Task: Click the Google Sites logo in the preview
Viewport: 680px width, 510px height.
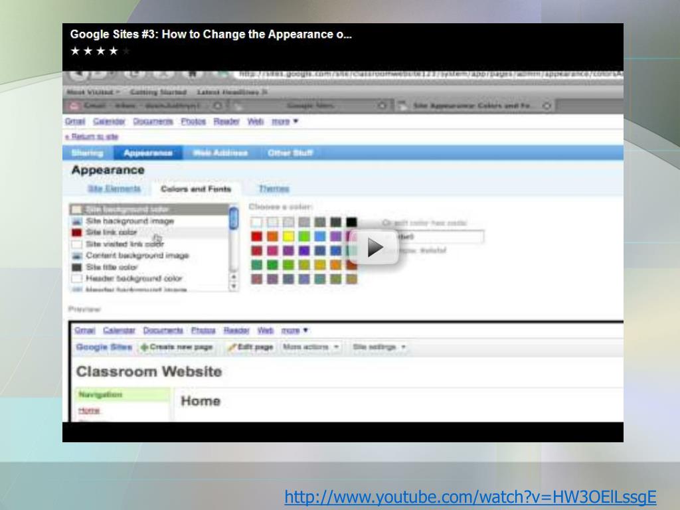Action: pos(104,347)
